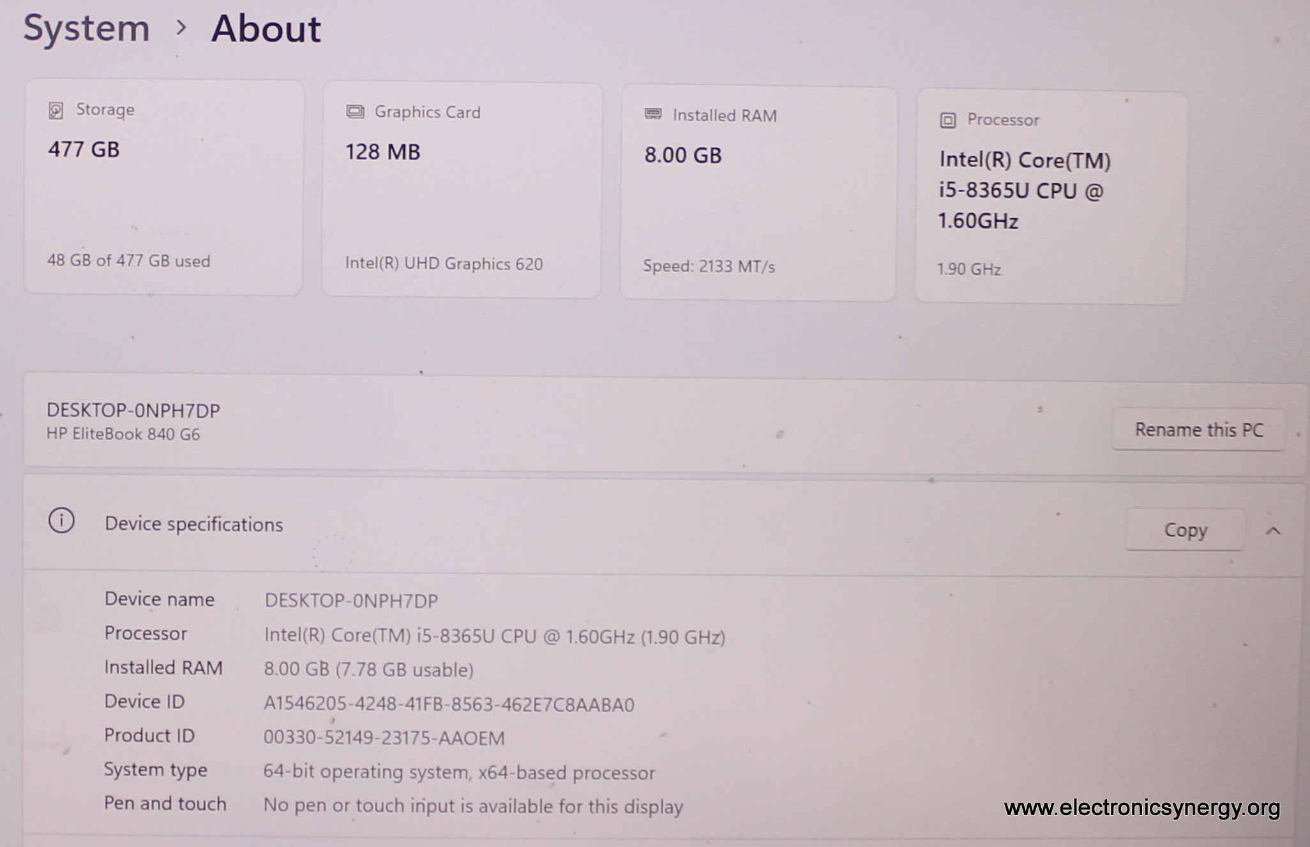The image size is (1310, 847).
Task: Copy the device specifications
Action: pyautogui.click(x=1185, y=530)
